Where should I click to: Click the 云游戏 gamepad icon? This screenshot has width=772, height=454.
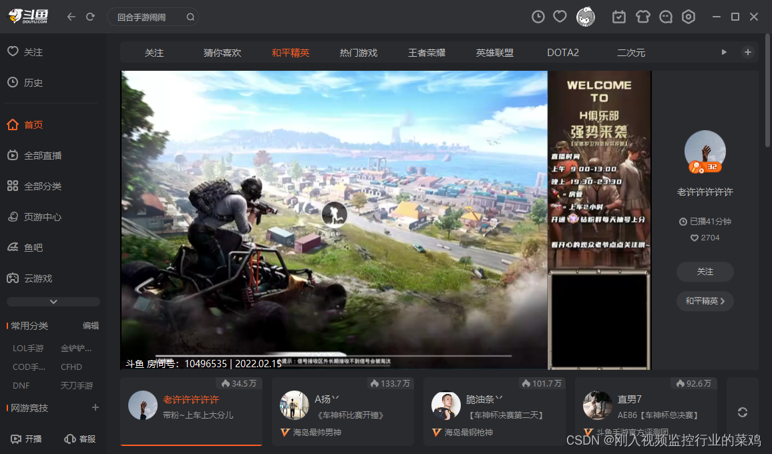13,278
